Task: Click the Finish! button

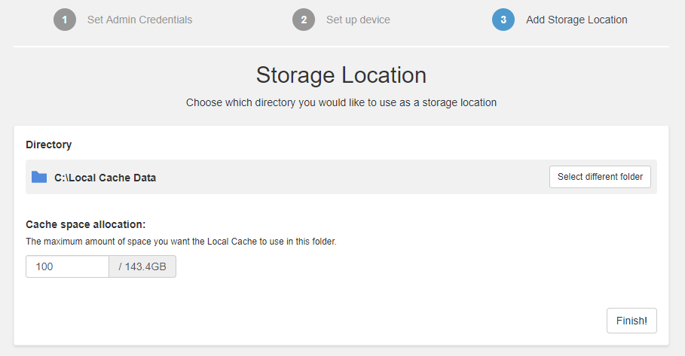Action: point(631,321)
